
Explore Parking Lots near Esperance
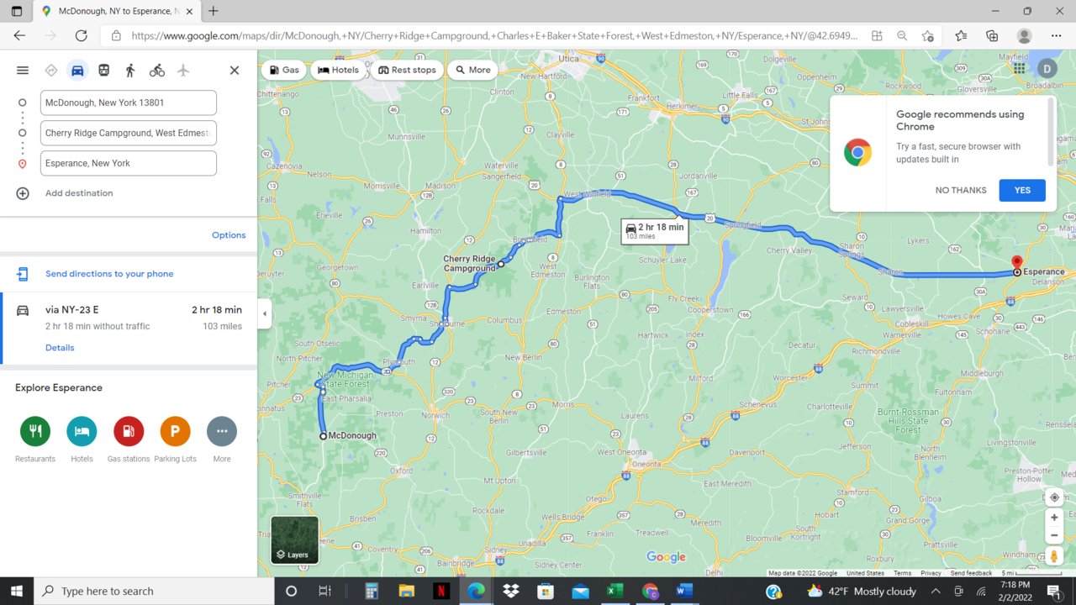(176, 431)
